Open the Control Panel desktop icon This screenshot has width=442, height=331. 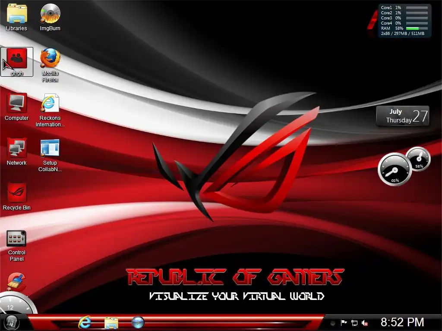(17, 246)
